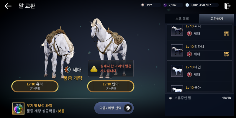Click the pearl currency icon

click(x=143, y=5)
